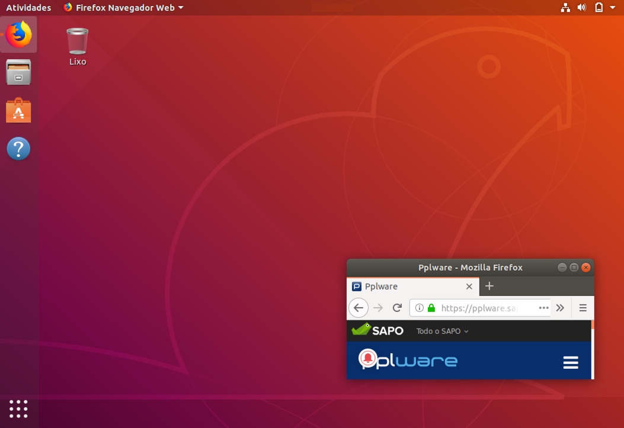Go back in Firefox
Image resolution: width=624 pixels, height=428 pixels.
(x=359, y=308)
